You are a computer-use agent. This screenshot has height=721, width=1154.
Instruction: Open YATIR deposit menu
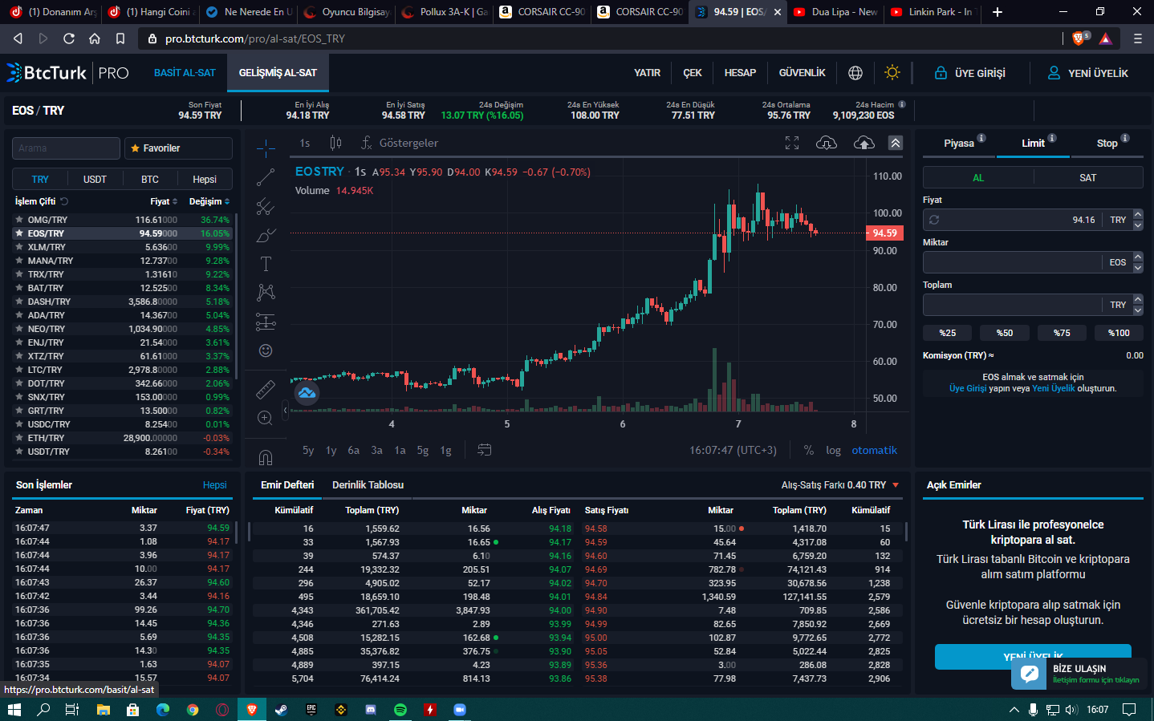[x=648, y=73]
